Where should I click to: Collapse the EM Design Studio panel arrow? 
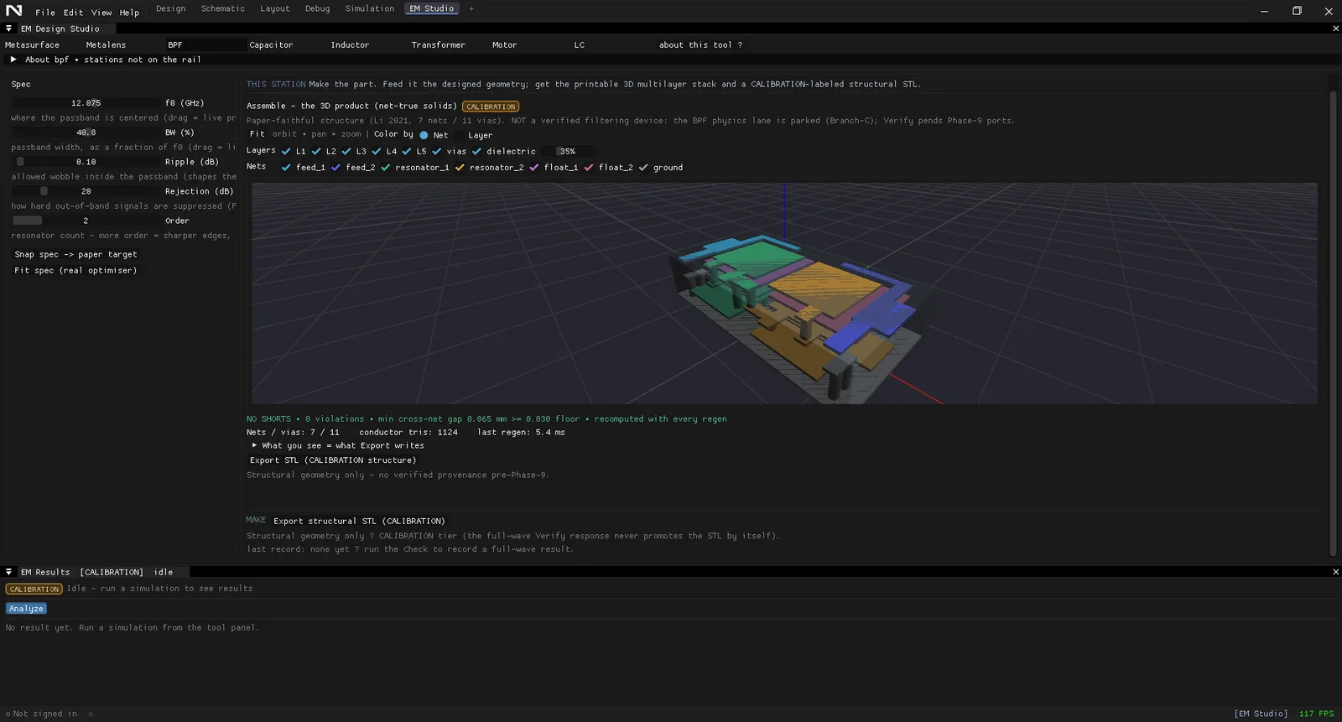pos(8,29)
